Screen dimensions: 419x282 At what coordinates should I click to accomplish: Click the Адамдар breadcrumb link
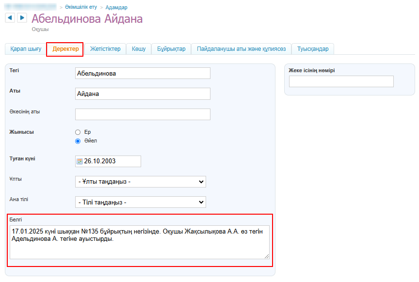[116, 7]
